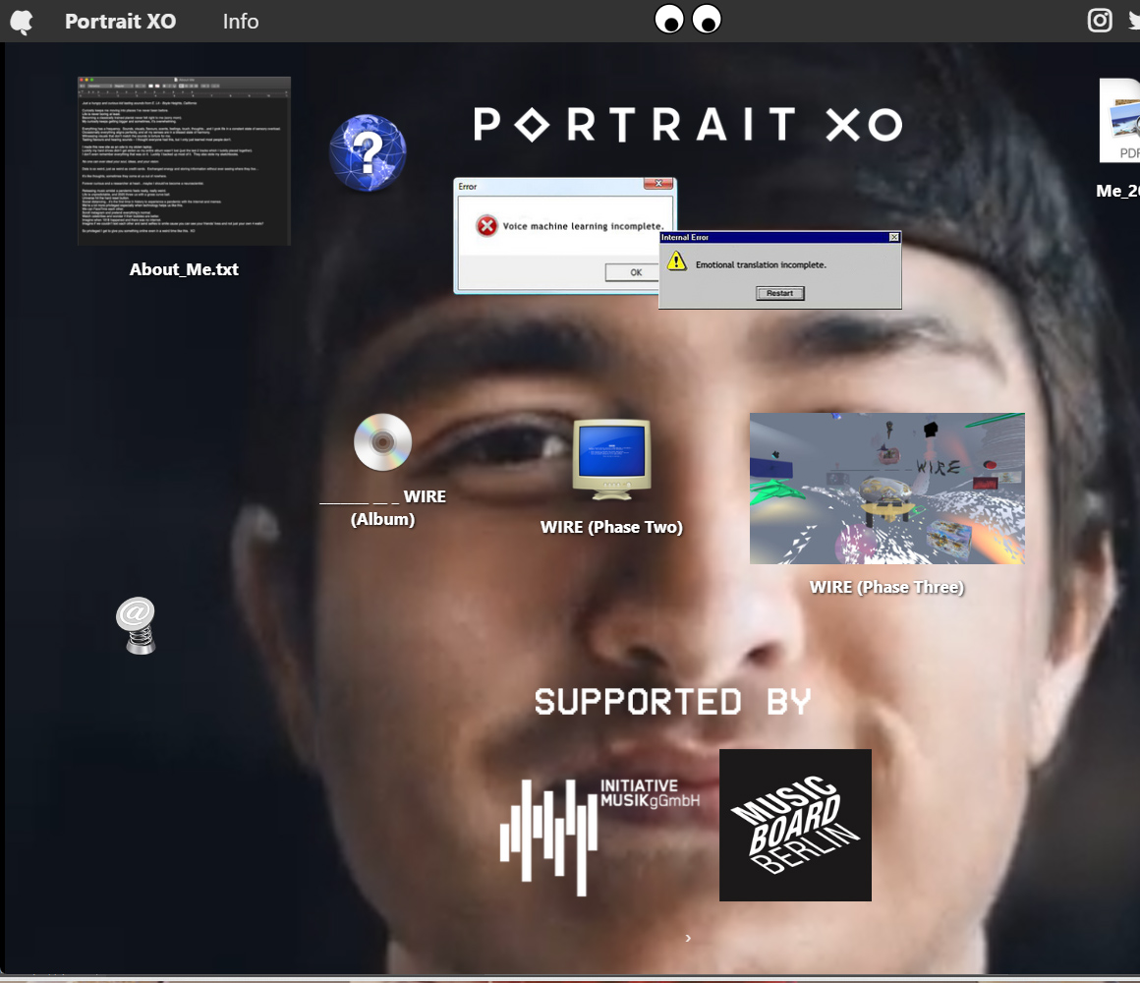1140x983 pixels.
Task: Dismiss the Error dialog with the red X
Action: coord(657,182)
